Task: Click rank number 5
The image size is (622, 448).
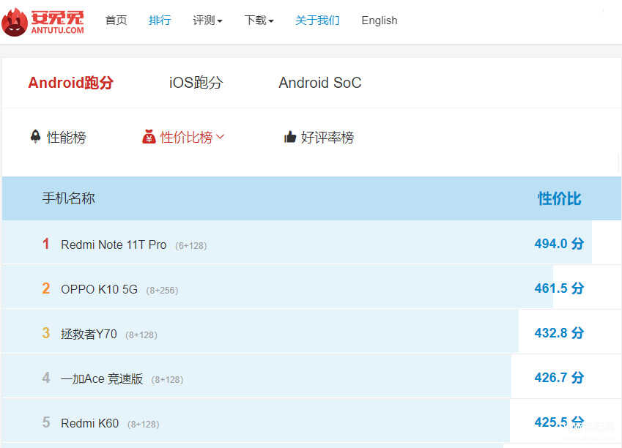Action: click(x=46, y=422)
